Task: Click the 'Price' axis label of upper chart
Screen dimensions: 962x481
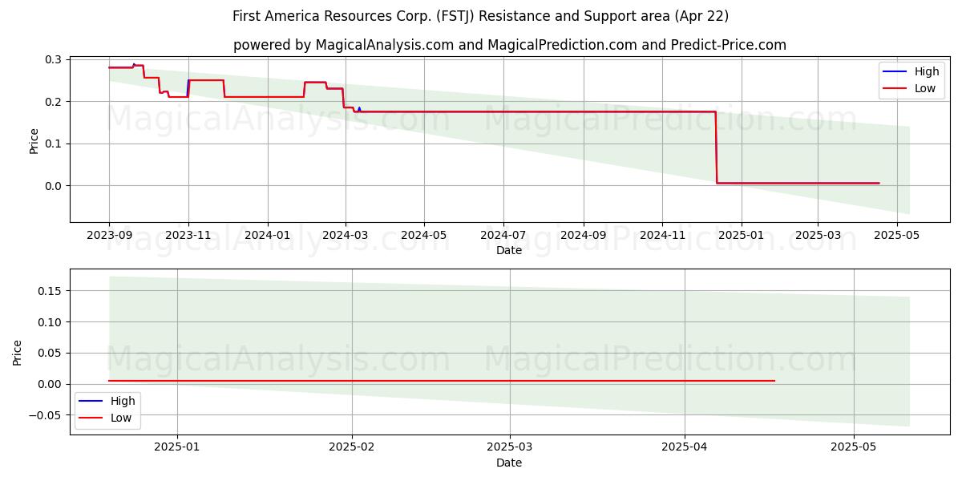Action: click(34, 139)
